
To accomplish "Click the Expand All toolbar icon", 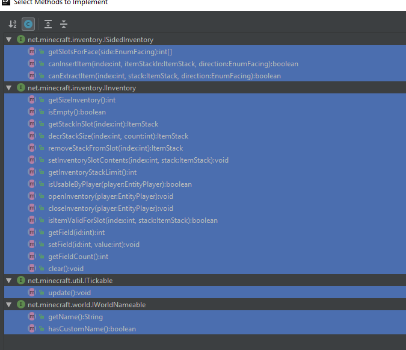I will click(x=48, y=24).
